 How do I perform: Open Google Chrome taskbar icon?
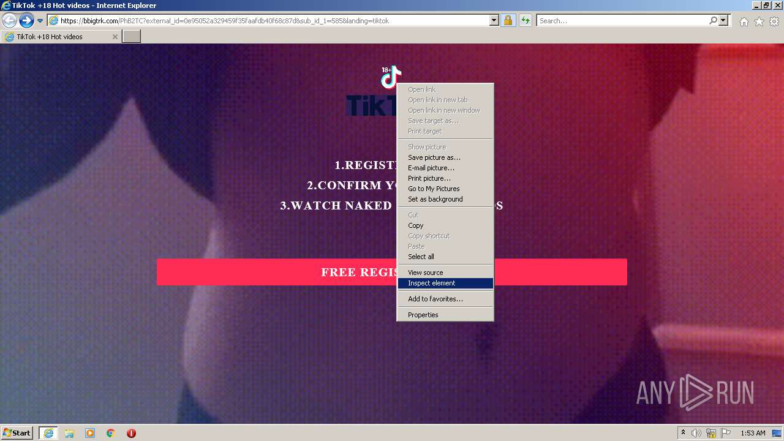point(111,433)
